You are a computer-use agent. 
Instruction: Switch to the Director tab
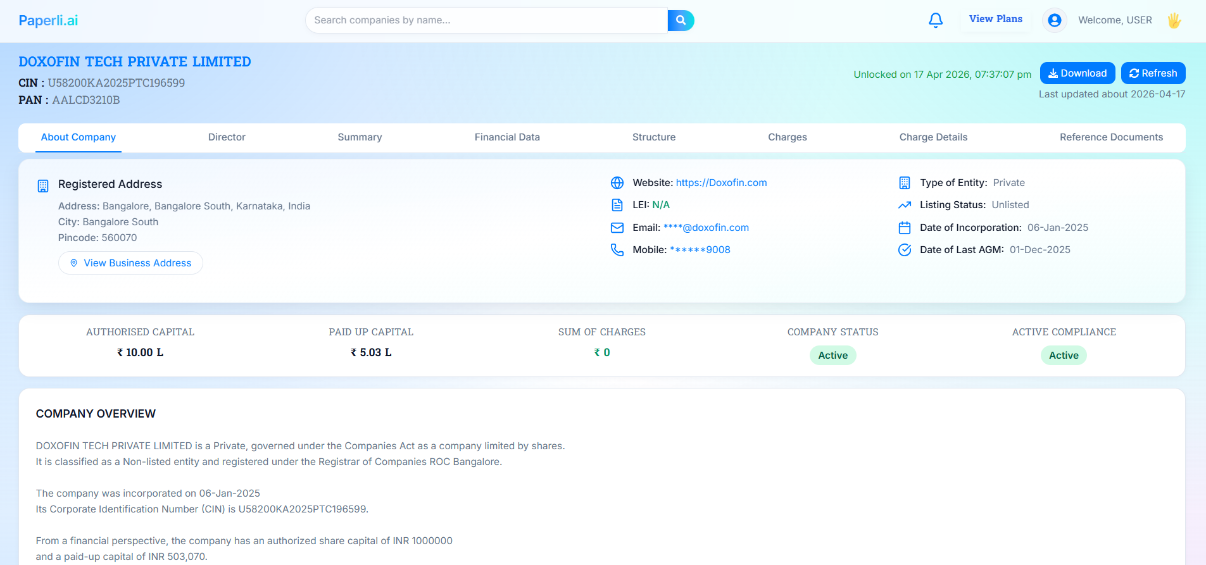[227, 137]
